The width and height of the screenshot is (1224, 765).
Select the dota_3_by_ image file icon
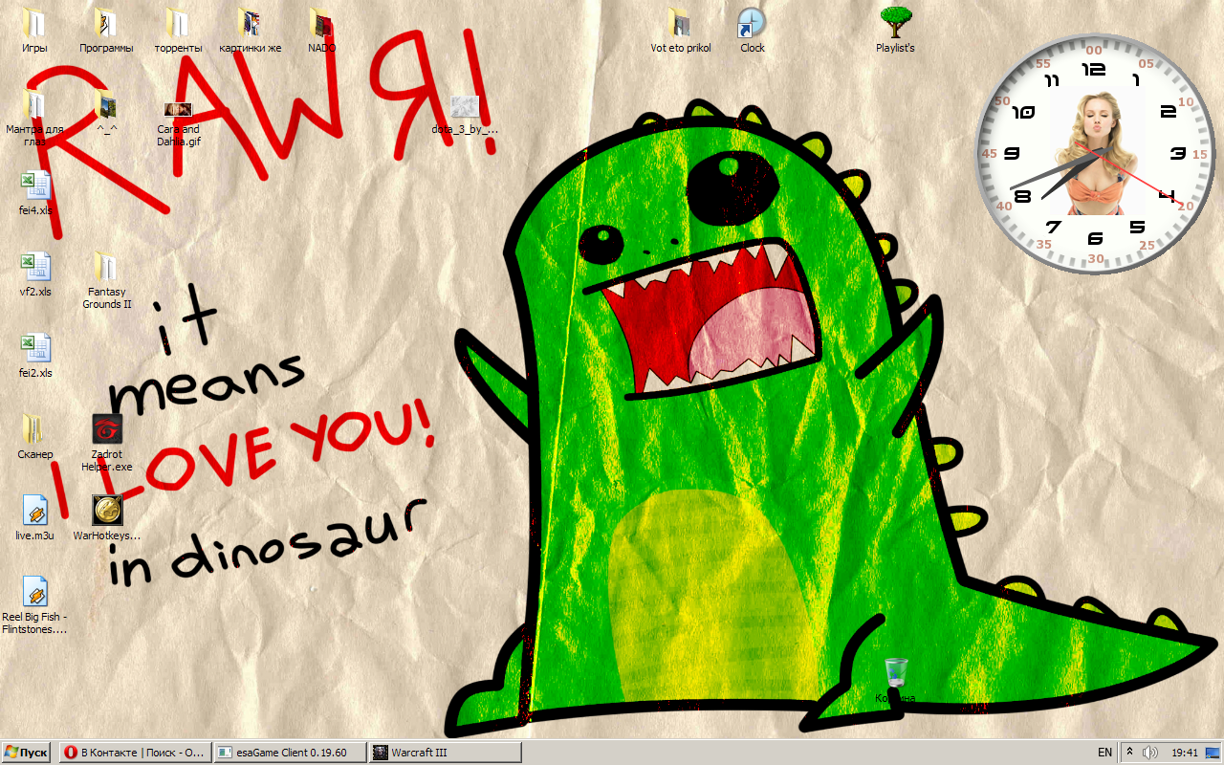point(465,106)
